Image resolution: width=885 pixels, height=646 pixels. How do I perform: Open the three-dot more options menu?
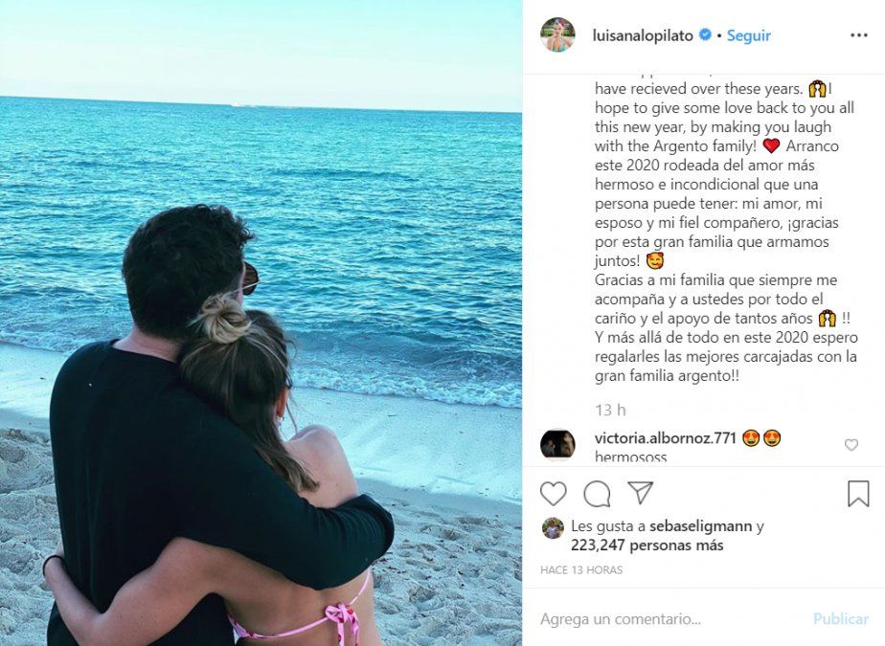(x=858, y=35)
